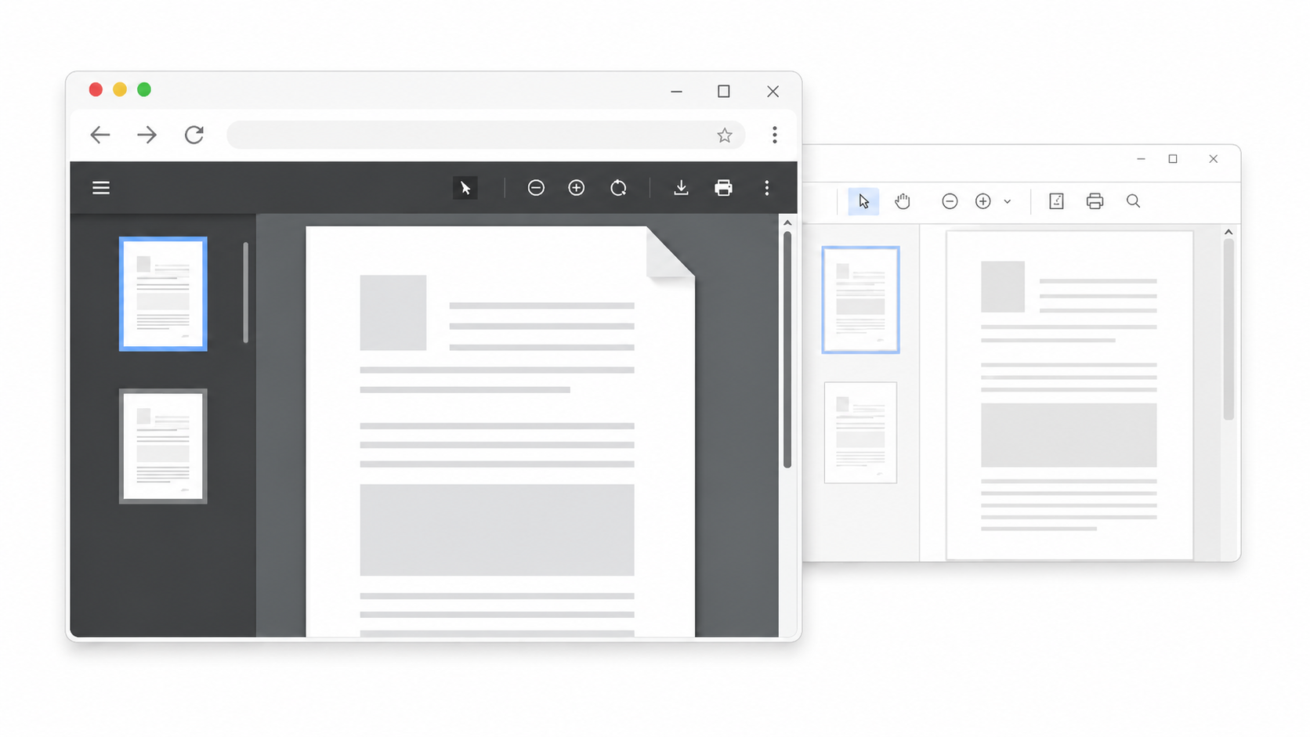Select the hand pan tool in light viewer
This screenshot has width=1310, height=737.
(903, 201)
